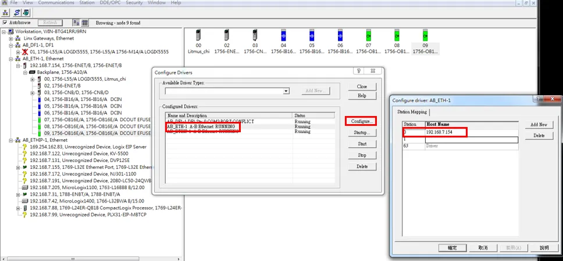Click yellow question icon beside 169.254.162.83
This screenshot has height=261, width=563.
[x=25, y=147]
